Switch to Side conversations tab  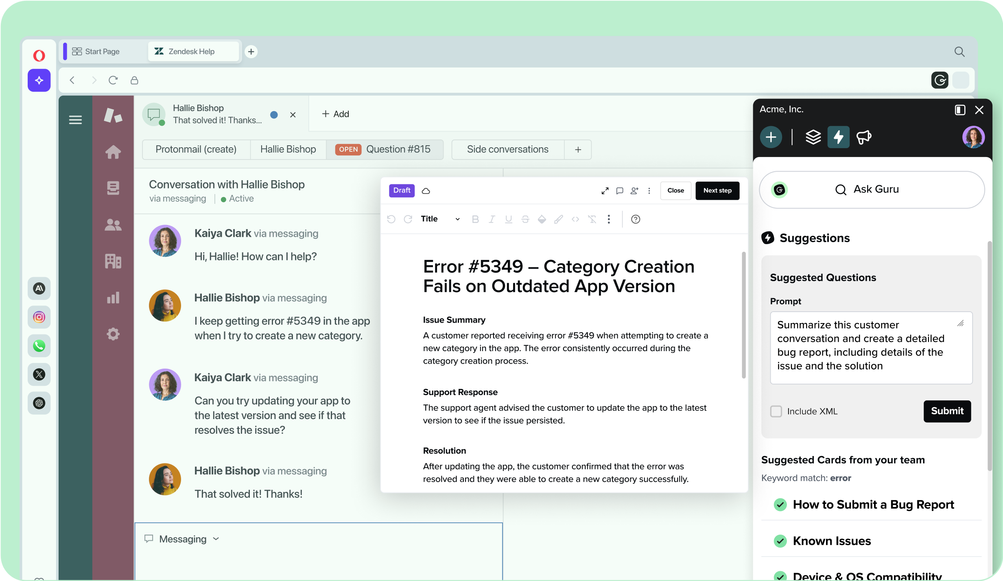tap(507, 149)
